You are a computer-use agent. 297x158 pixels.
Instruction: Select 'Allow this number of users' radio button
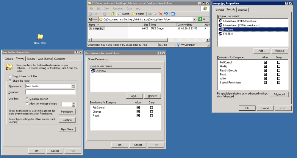click(27, 104)
